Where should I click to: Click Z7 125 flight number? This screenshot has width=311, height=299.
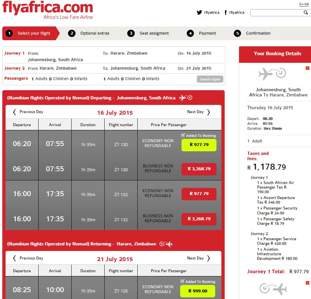coord(121,291)
